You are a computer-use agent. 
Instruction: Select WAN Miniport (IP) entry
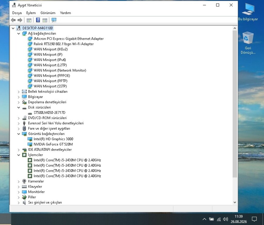coord(48,55)
